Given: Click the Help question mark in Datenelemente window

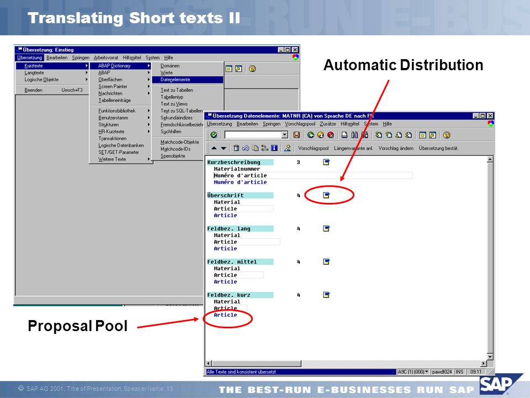Looking at the screenshot, I should 447,135.
